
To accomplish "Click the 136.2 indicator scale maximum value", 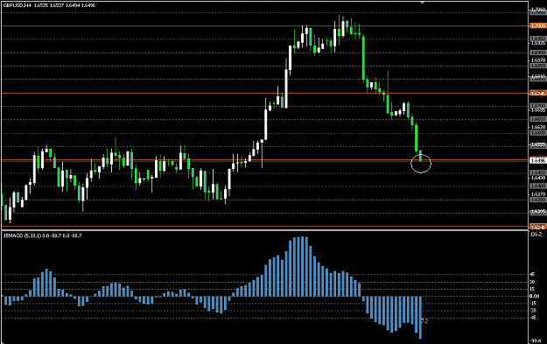I will (536, 235).
